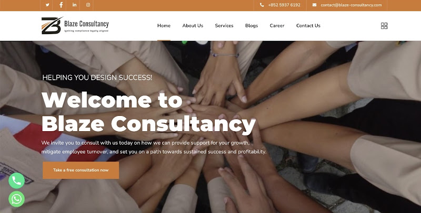Viewport: 421px width, 213px height.
Task: Open the WhatsApp chat floating button
Action: pos(17,199)
